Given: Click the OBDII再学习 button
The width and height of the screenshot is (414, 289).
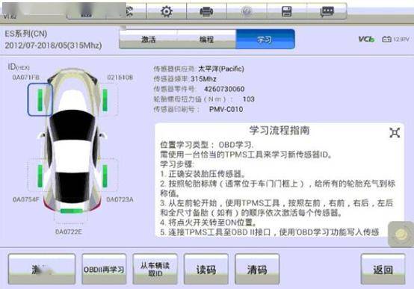Looking at the screenshot, I should point(104,269).
